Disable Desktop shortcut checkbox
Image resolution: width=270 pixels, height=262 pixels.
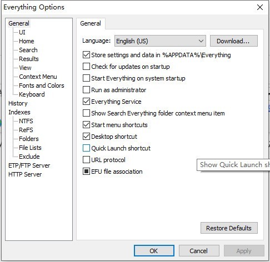point(86,137)
